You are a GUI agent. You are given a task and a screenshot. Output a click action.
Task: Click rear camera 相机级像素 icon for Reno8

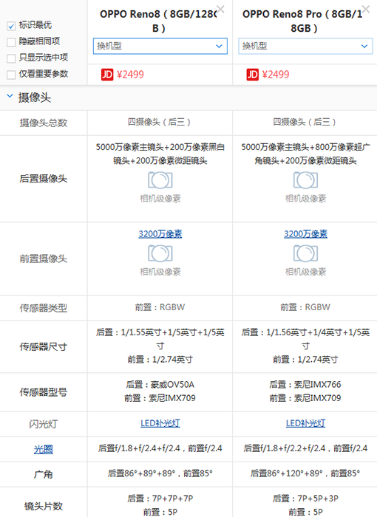point(160,180)
